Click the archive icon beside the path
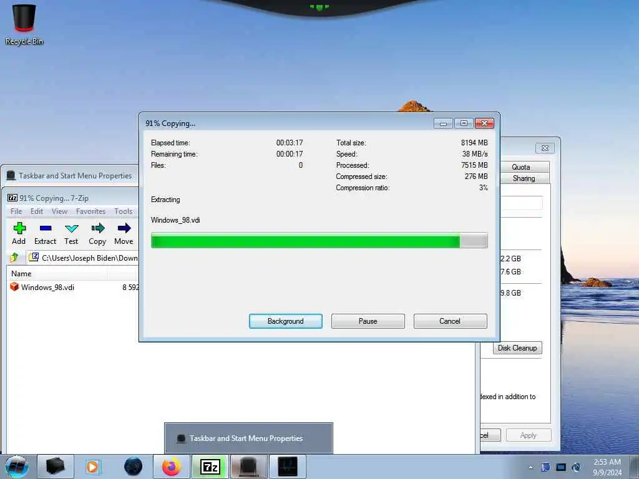This screenshot has width=639, height=479. pos(34,258)
